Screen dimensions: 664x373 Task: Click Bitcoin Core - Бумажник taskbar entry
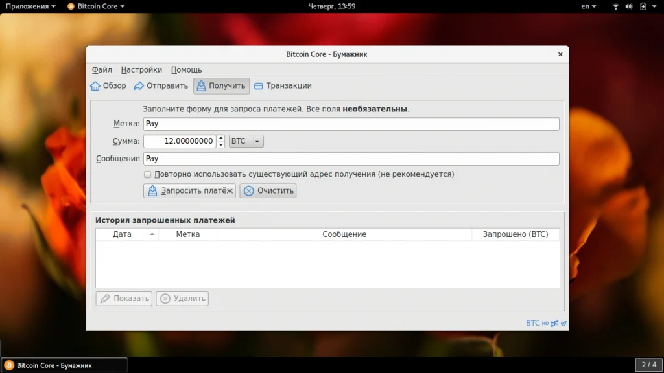64,365
